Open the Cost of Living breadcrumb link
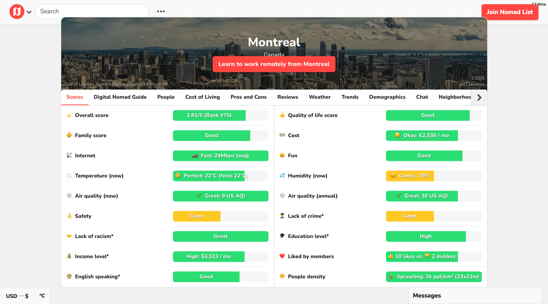 point(77,84)
